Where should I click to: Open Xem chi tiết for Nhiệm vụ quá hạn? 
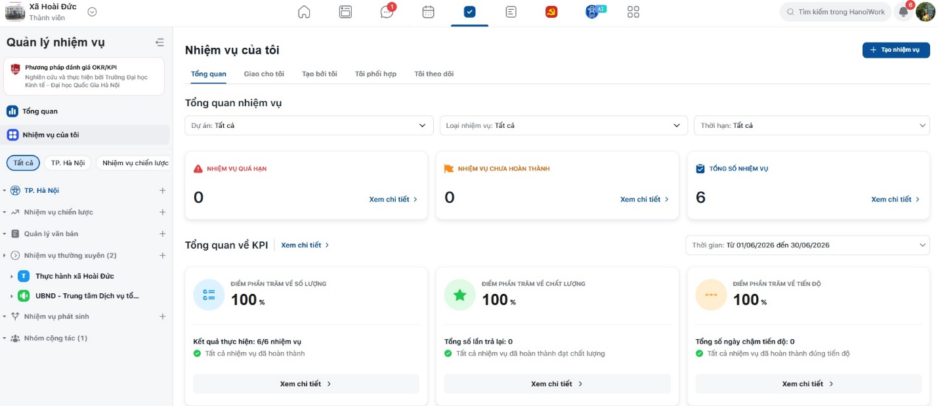(393, 199)
